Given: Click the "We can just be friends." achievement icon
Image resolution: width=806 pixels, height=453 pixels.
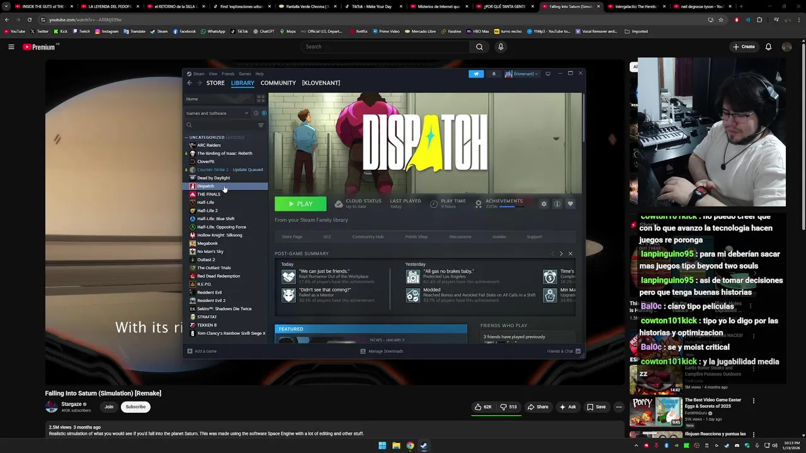Looking at the screenshot, I should click(x=288, y=277).
